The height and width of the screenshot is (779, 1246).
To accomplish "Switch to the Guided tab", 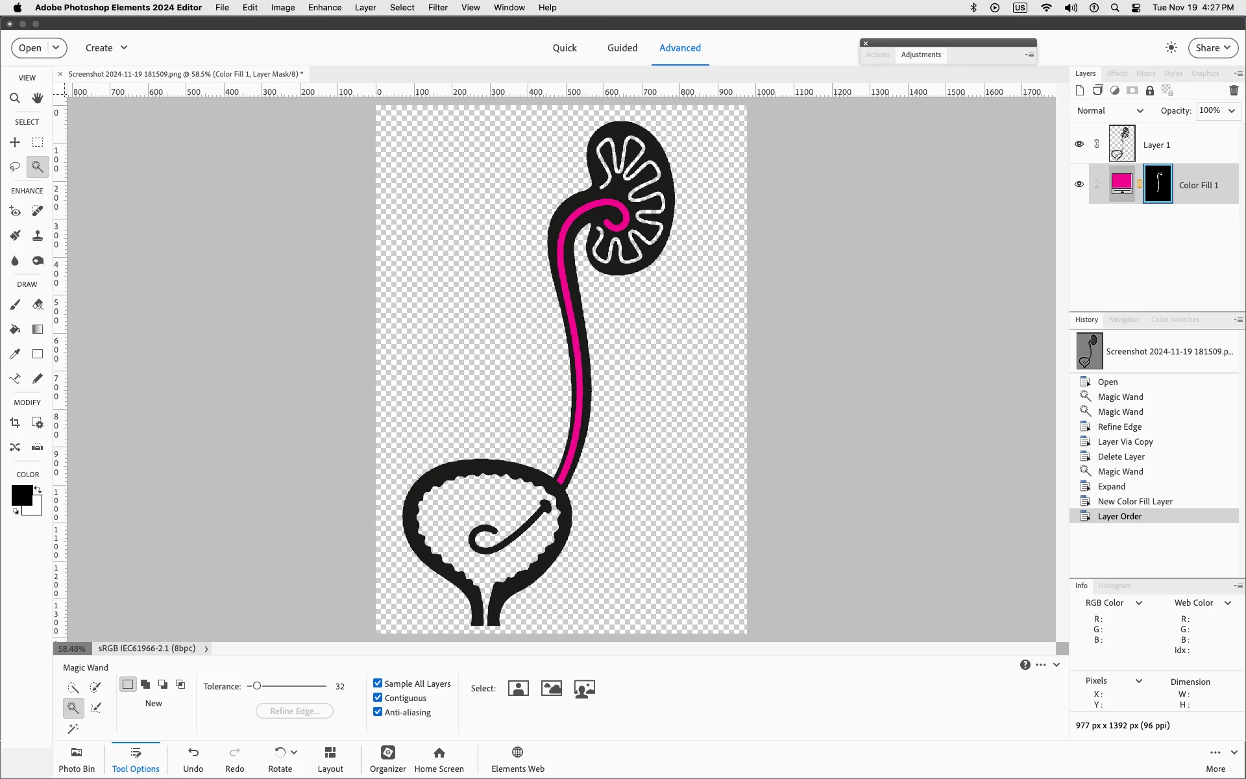I will (622, 48).
